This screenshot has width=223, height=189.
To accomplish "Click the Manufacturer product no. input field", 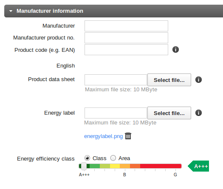I will pos(126,38).
